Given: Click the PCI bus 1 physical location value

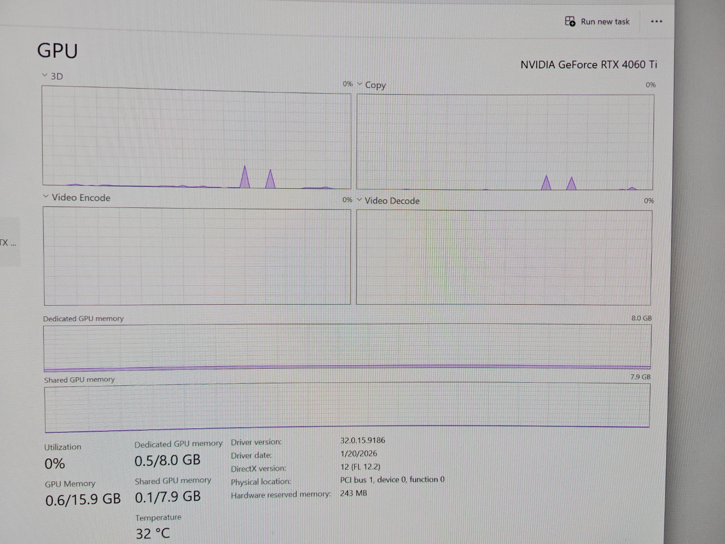Looking at the screenshot, I should coord(392,480).
